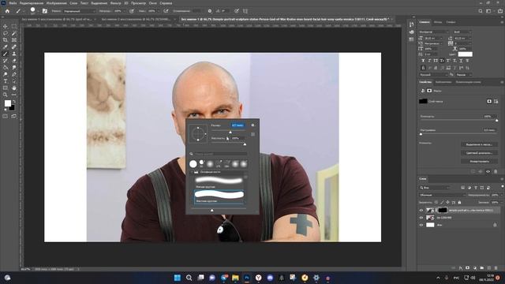Open brush blend mode dropdown in options bar
Image resolution: width=505 pixels, height=284 pixels.
tap(79, 11)
